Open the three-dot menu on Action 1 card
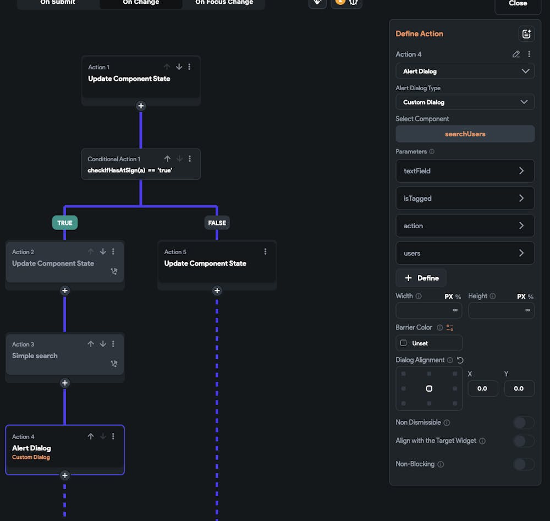550x521 pixels. point(189,67)
